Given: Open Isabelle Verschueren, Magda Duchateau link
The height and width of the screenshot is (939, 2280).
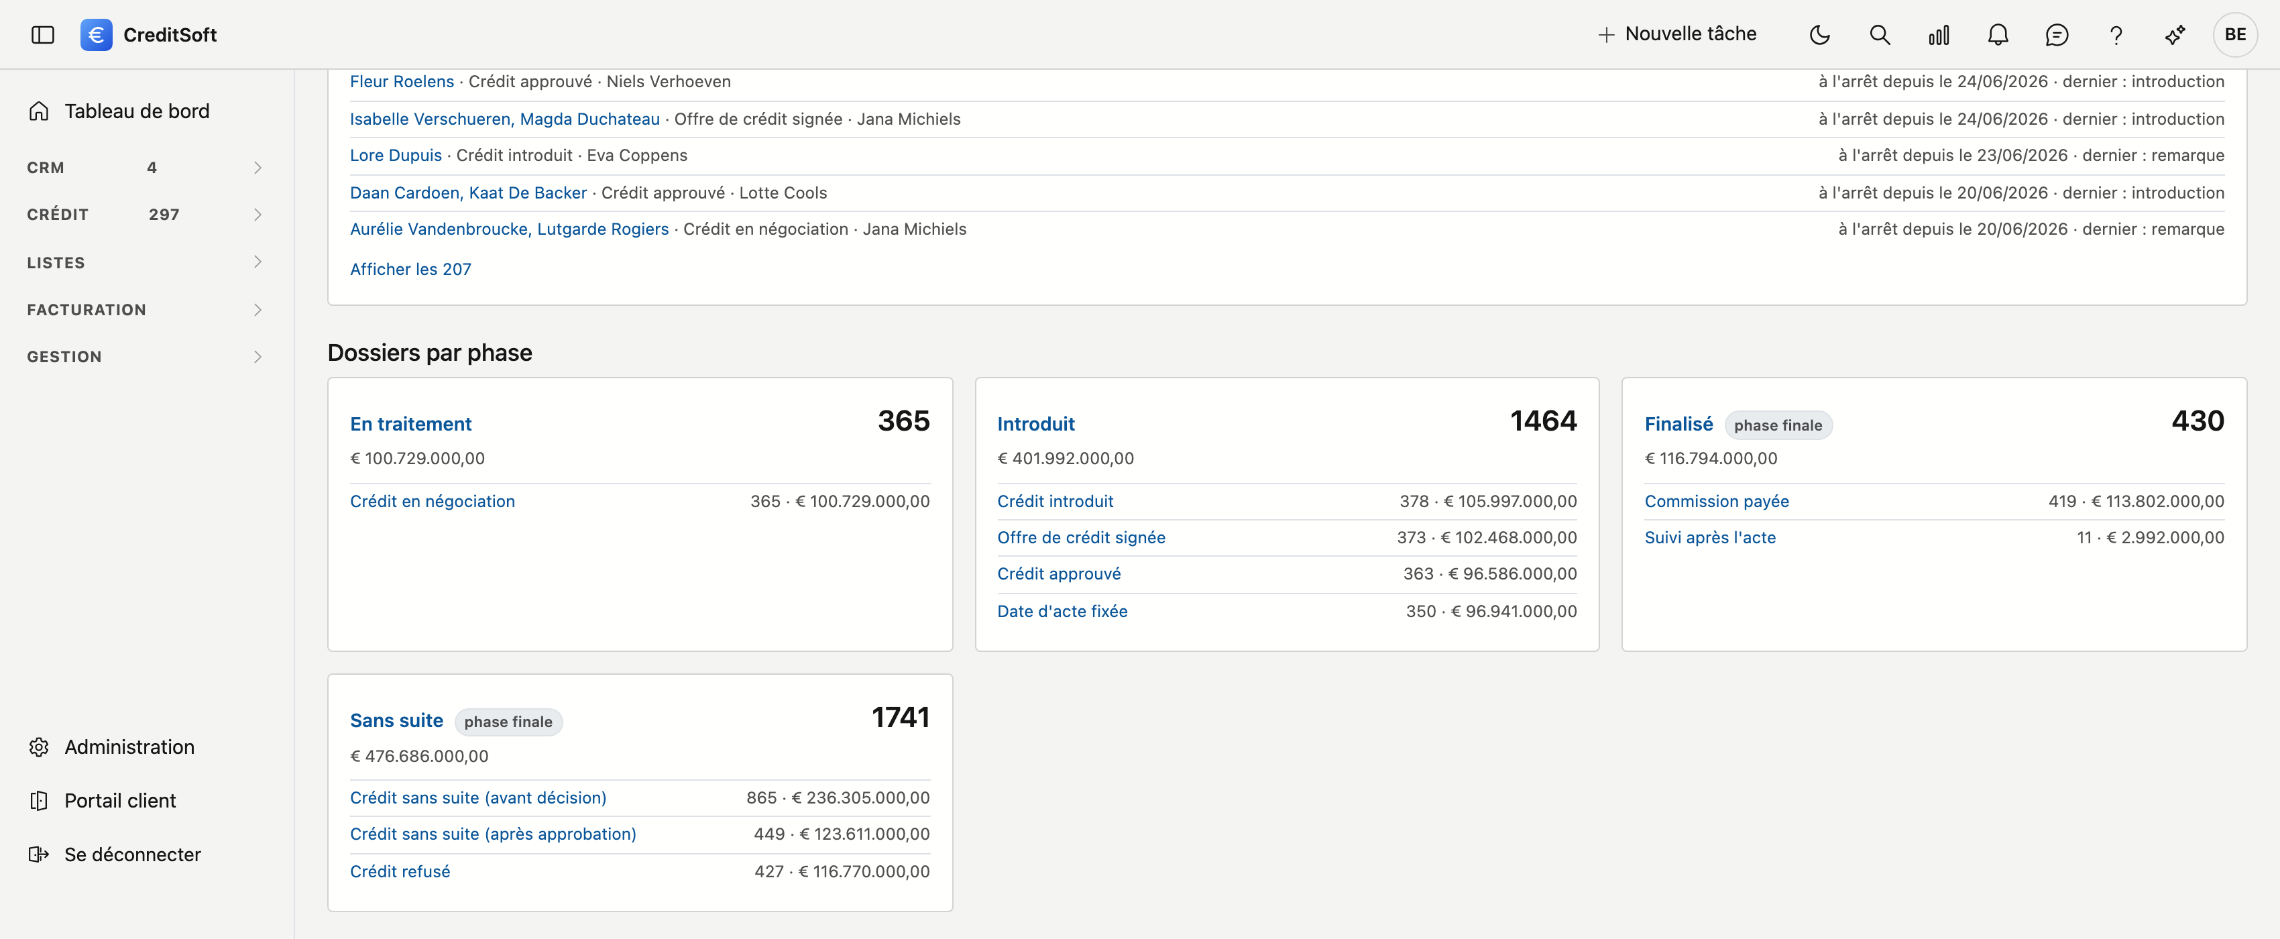Looking at the screenshot, I should (504, 119).
